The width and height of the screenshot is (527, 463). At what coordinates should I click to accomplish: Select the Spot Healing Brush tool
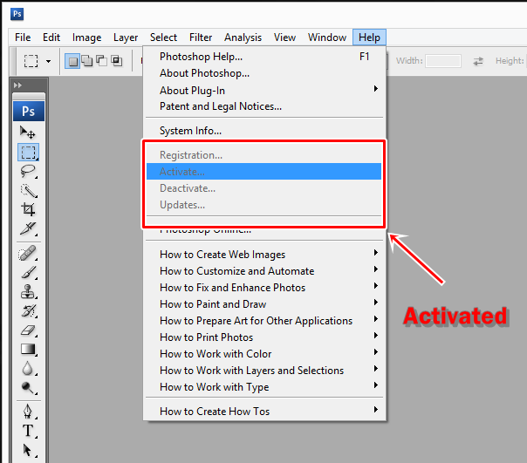pyautogui.click(x=28, y=253)
